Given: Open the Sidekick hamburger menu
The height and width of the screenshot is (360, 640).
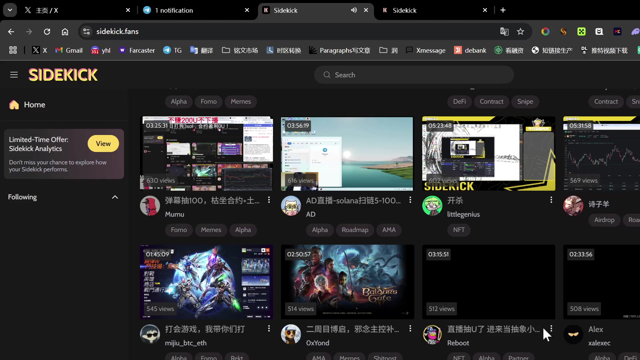Looking at the screenshot, I should (14, 75).
